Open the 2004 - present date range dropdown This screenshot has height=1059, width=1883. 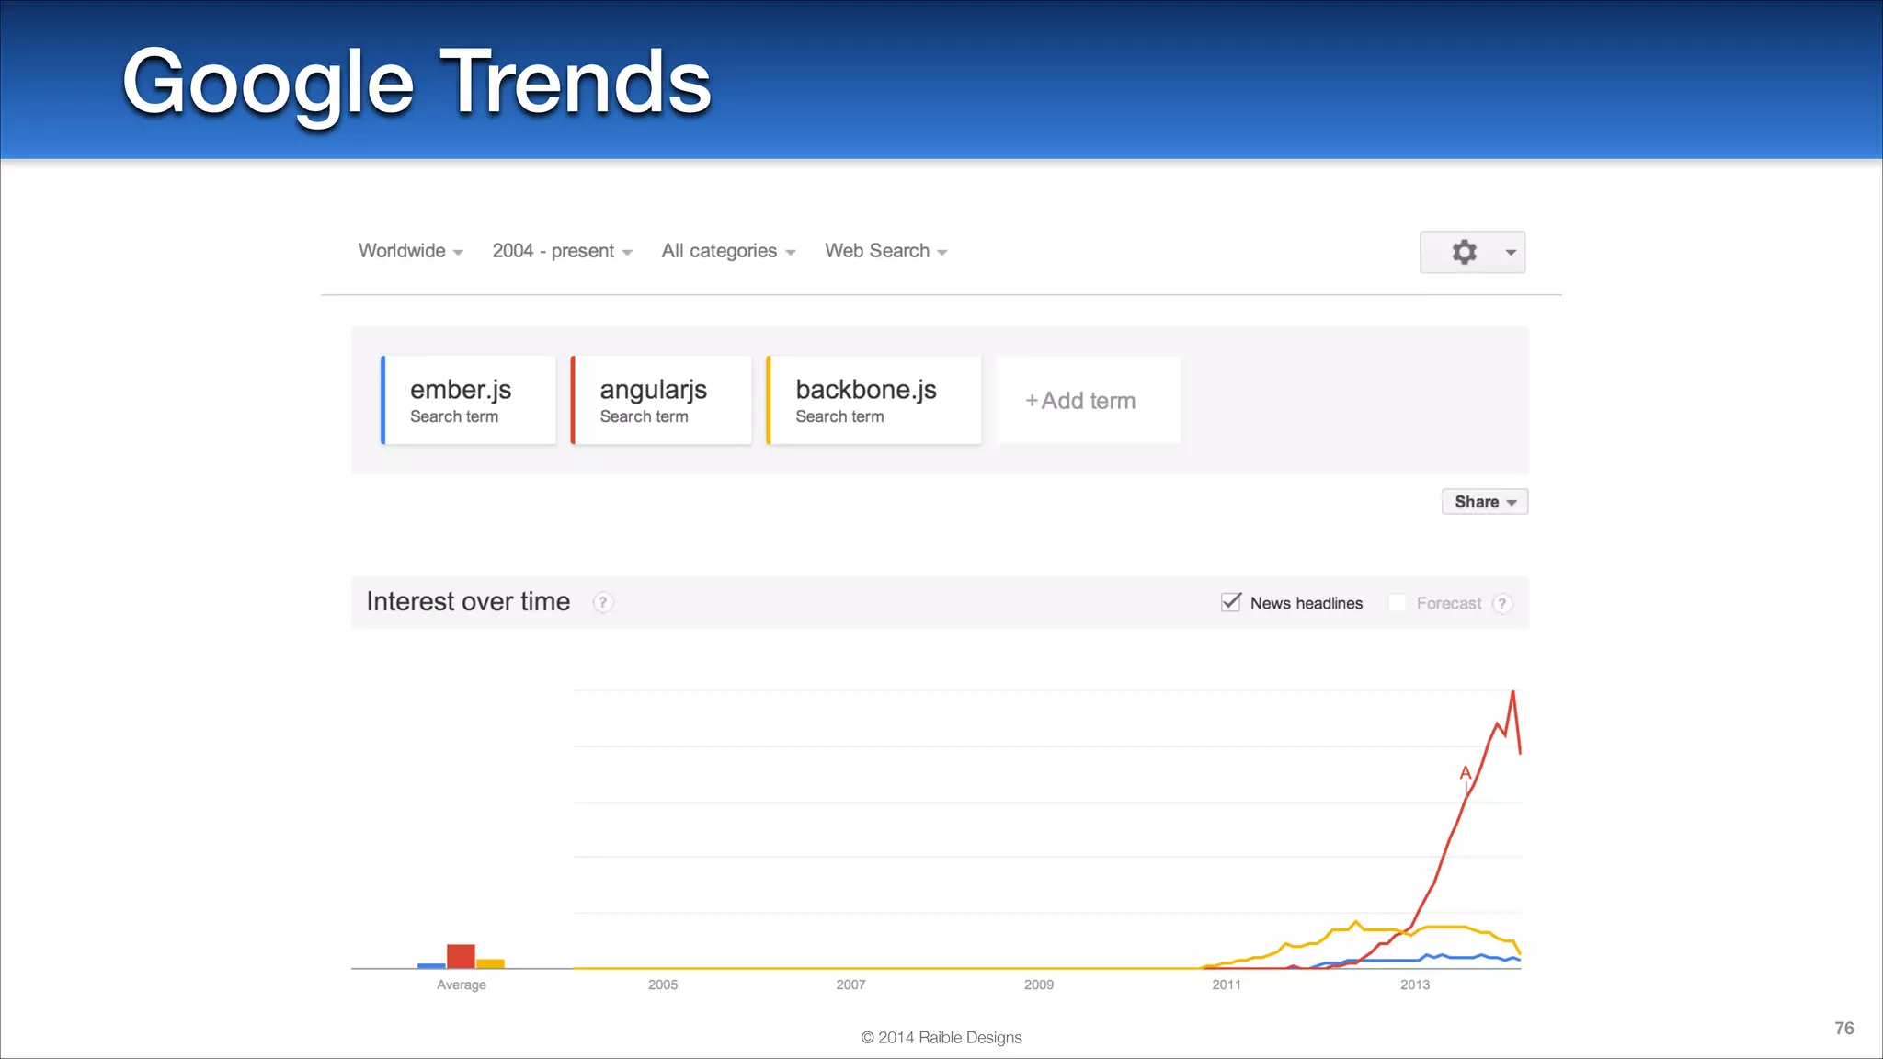coord(563,251)
